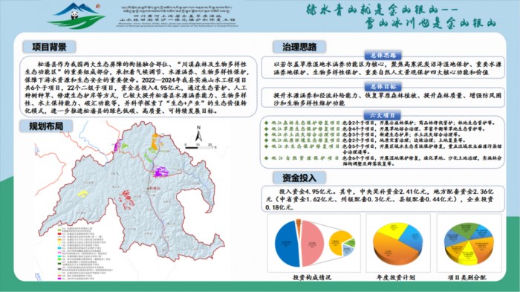Click green diamond bullet beside 岷江森林生态保护修复项目
This screenshot has height=292, width=520.
coord(266,123)
